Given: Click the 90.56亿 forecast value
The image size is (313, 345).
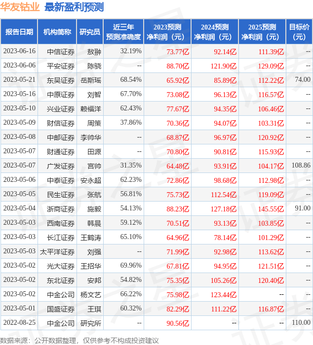Looking at the screenshot, I should pos(178,324).
